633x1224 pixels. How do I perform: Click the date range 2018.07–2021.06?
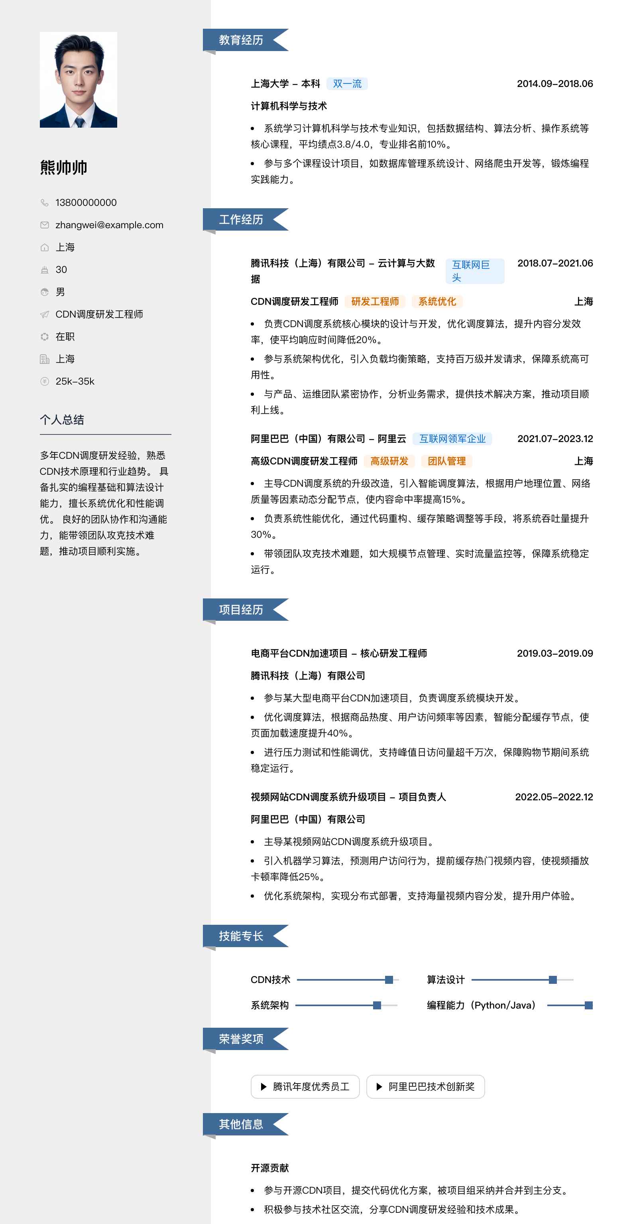click(x=555, y=263)
